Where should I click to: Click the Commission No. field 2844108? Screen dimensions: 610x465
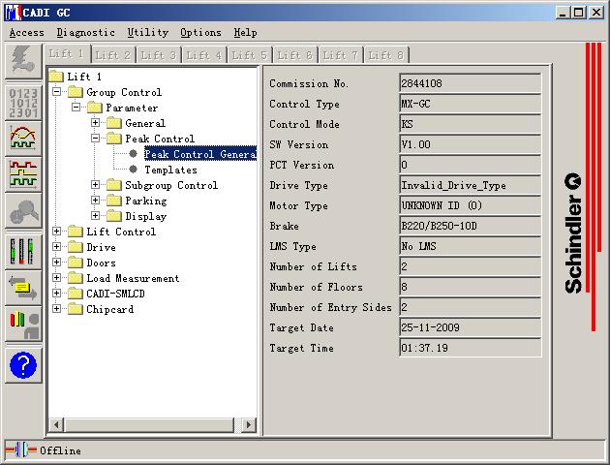pos(470,83)
